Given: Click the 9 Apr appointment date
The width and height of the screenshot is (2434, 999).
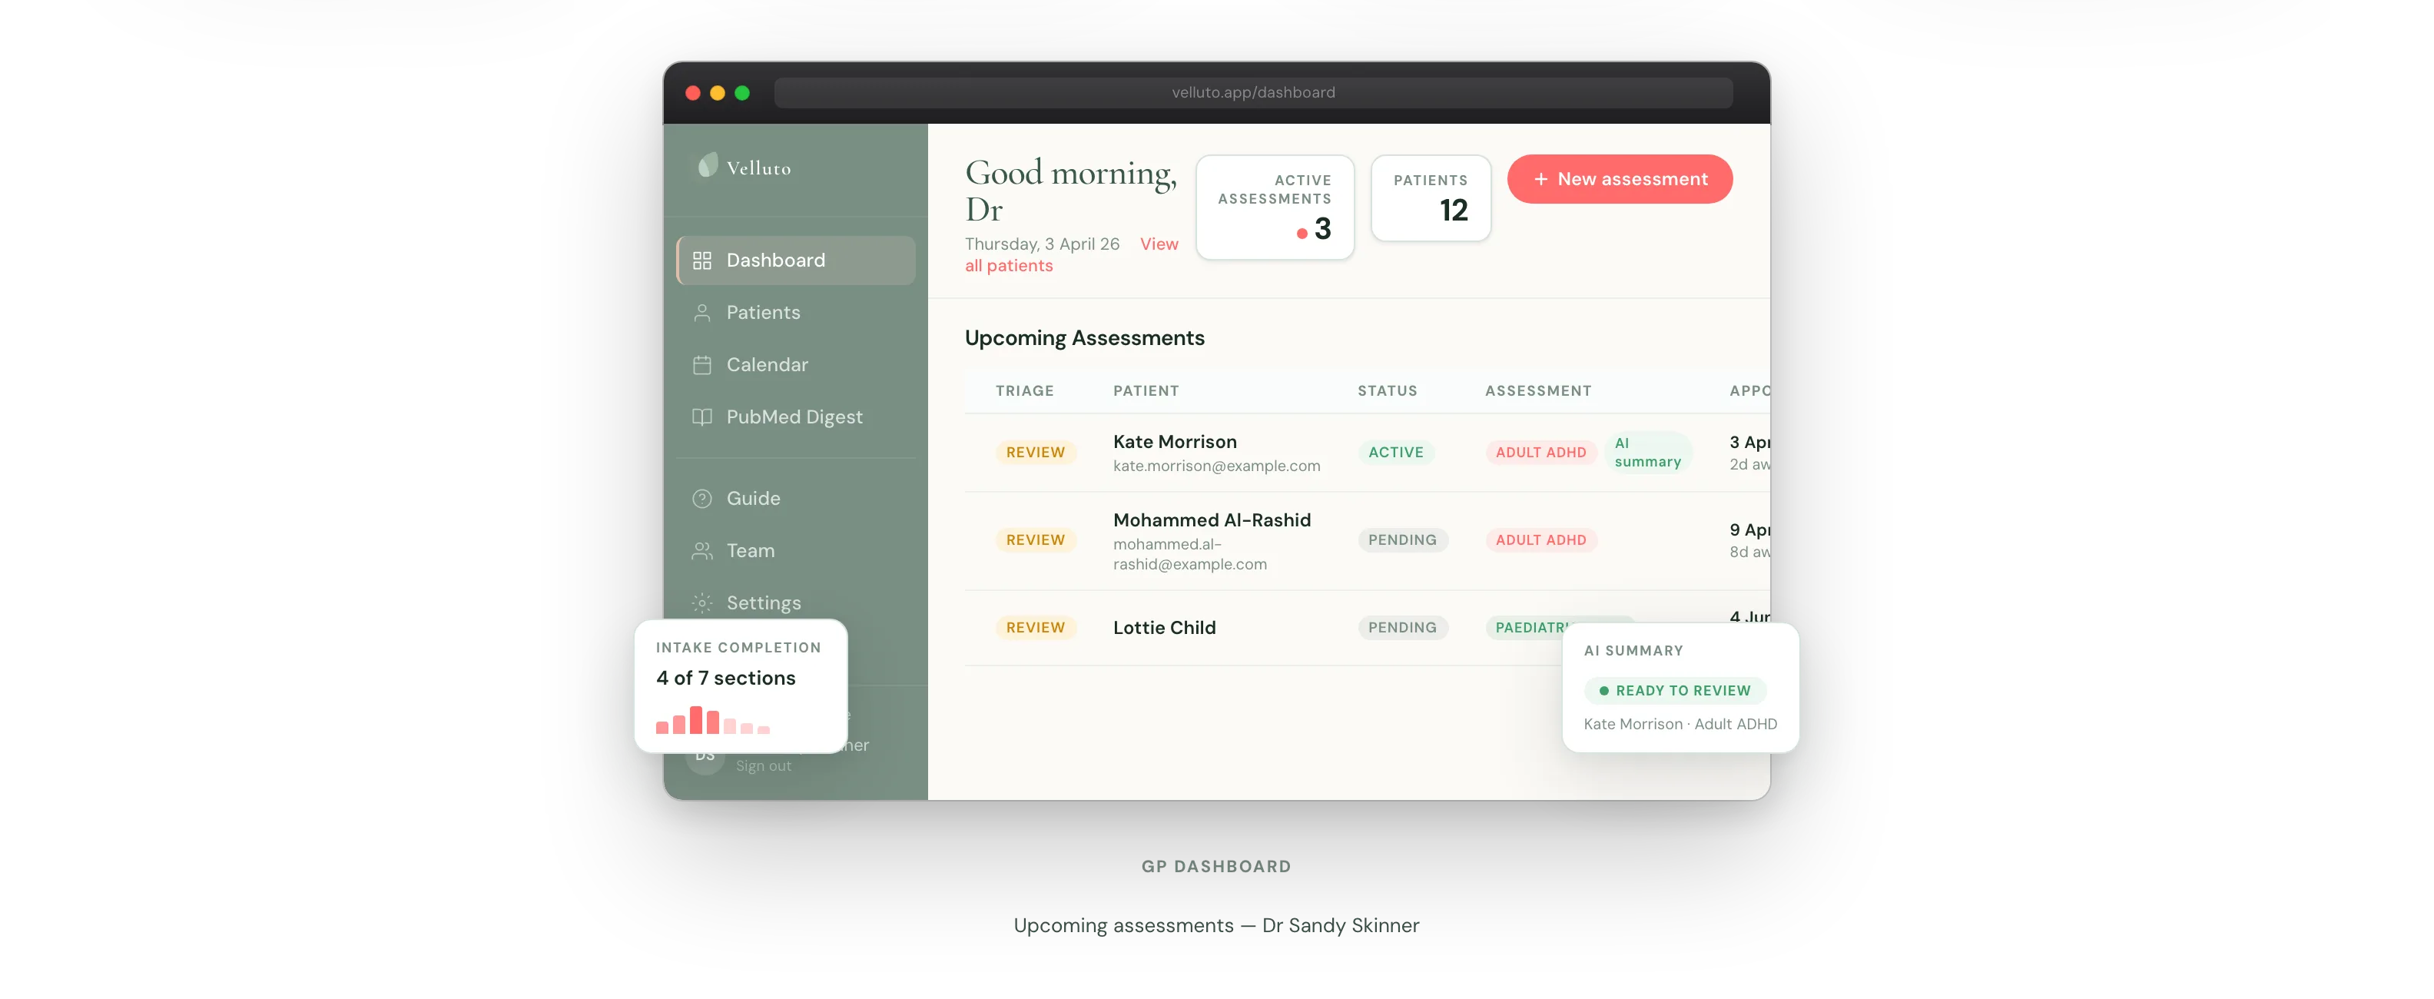Looking at the screenshot, I should 1749,530.
